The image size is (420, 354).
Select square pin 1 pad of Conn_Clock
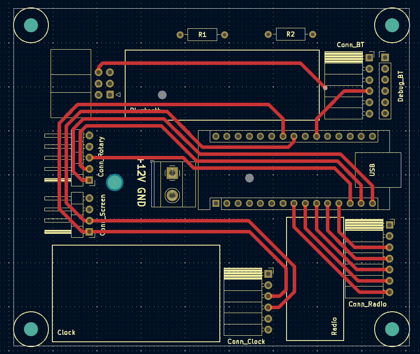pos(268,274)
